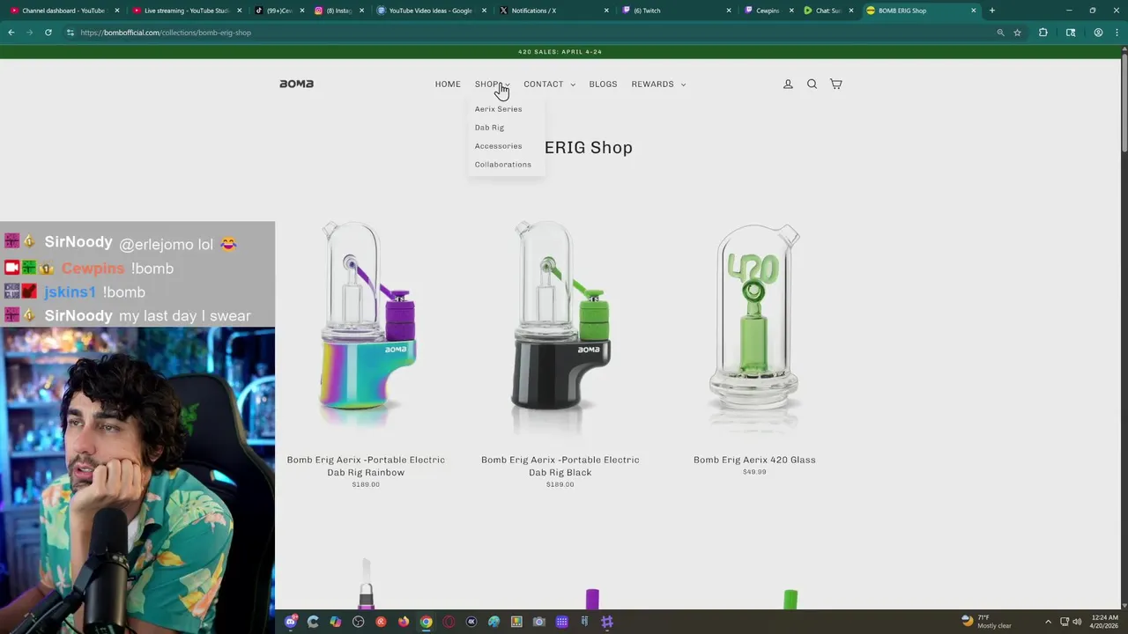
Task: Open the shopping cart icon
Action: (835, 84)
